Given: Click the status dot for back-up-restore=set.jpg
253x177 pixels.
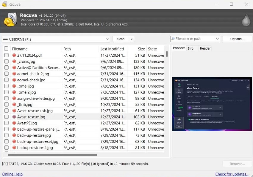Looking at the screenshot, I should [14, 141].
